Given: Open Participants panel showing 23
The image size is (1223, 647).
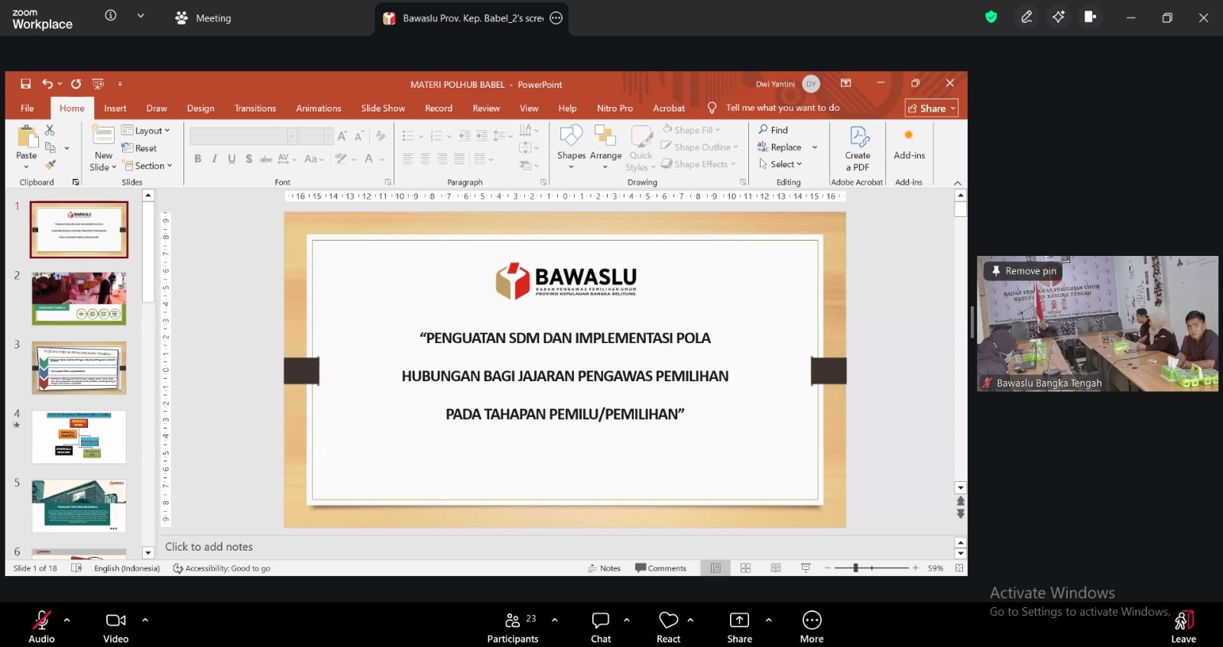Looking at the screenshot, I should click(x=513, y=626).
